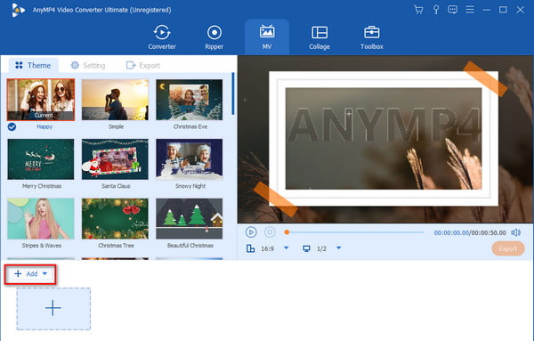Open the hamburger menu icon
This screenshot has height=341, width=534.
pyautogui.click(x=470, y=10)
